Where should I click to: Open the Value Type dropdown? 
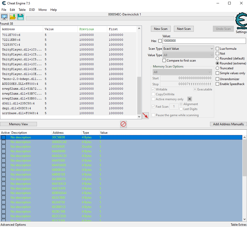click(x=188, y=55)
